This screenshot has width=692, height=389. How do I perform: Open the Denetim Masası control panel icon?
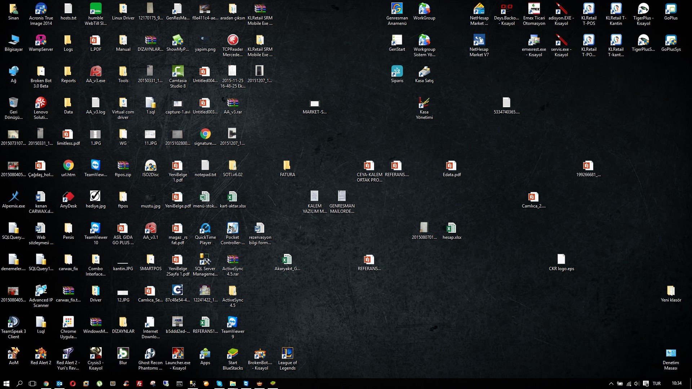click(x=671, y=359)
